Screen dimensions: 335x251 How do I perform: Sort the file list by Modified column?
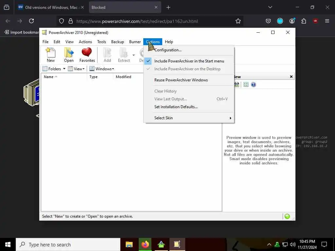(x=128, y=77)
